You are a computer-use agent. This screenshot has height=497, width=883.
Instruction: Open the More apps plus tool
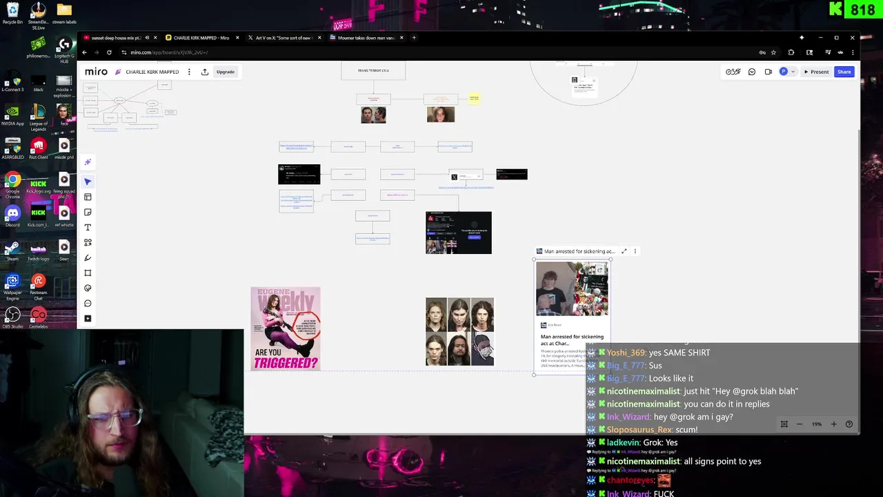[x=88, y=319]
